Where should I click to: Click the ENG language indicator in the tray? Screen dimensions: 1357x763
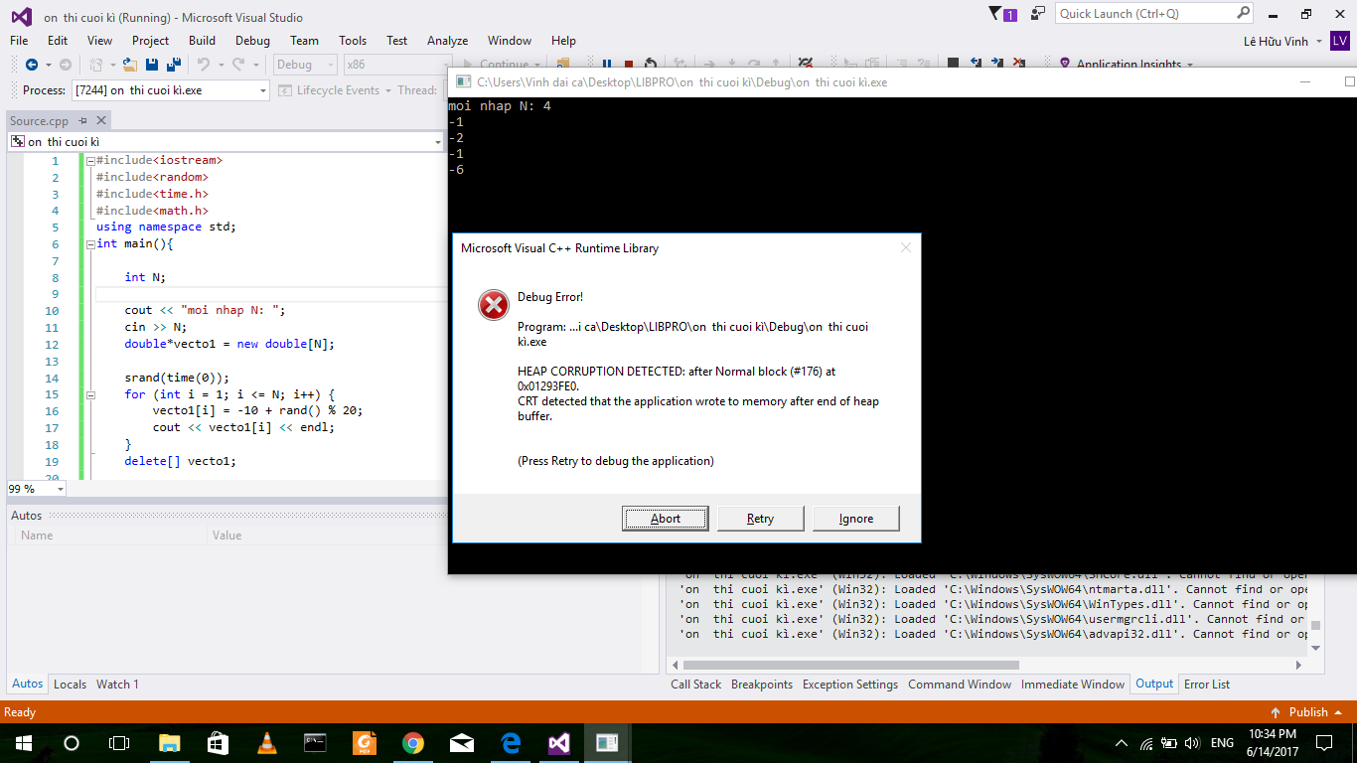point(1222,743)
